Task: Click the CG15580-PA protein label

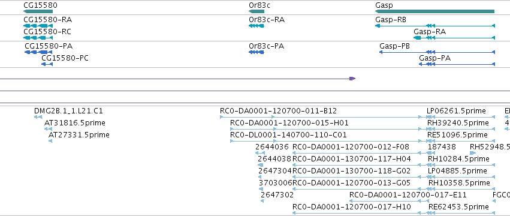Action: click(49, 46)
